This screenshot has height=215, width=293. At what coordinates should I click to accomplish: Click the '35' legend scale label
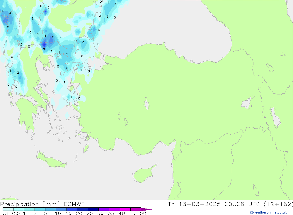click(111, 213)
